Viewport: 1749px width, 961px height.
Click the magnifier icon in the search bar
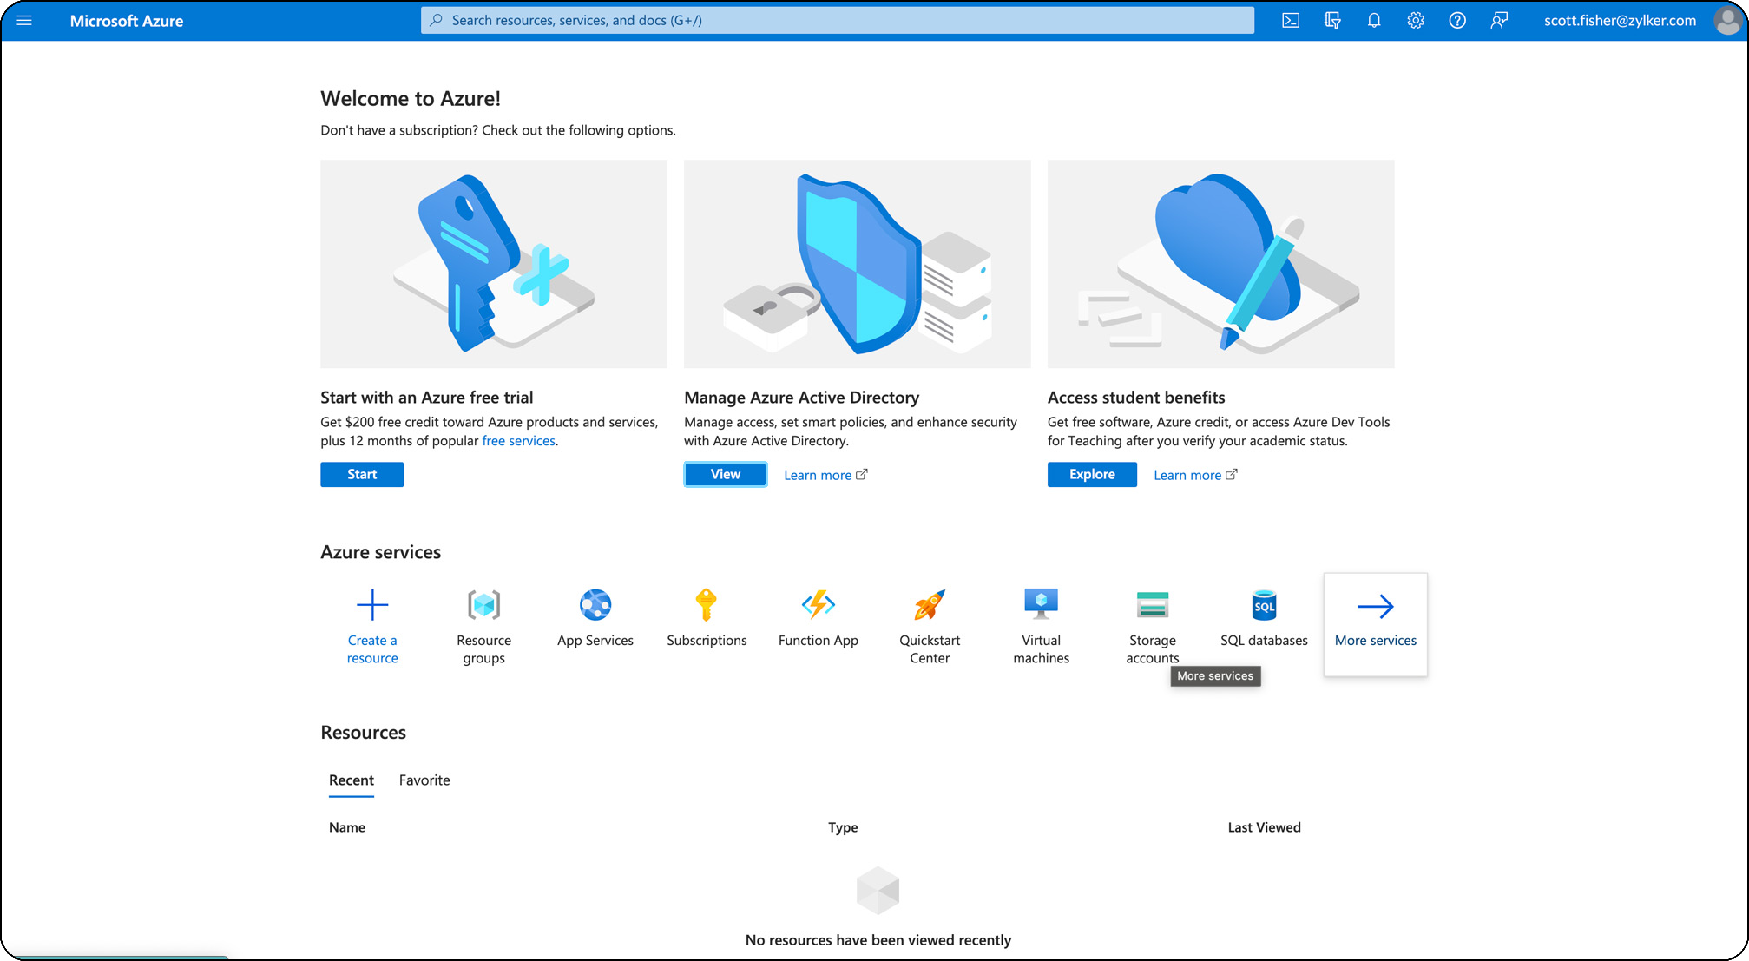coord(436,20)
